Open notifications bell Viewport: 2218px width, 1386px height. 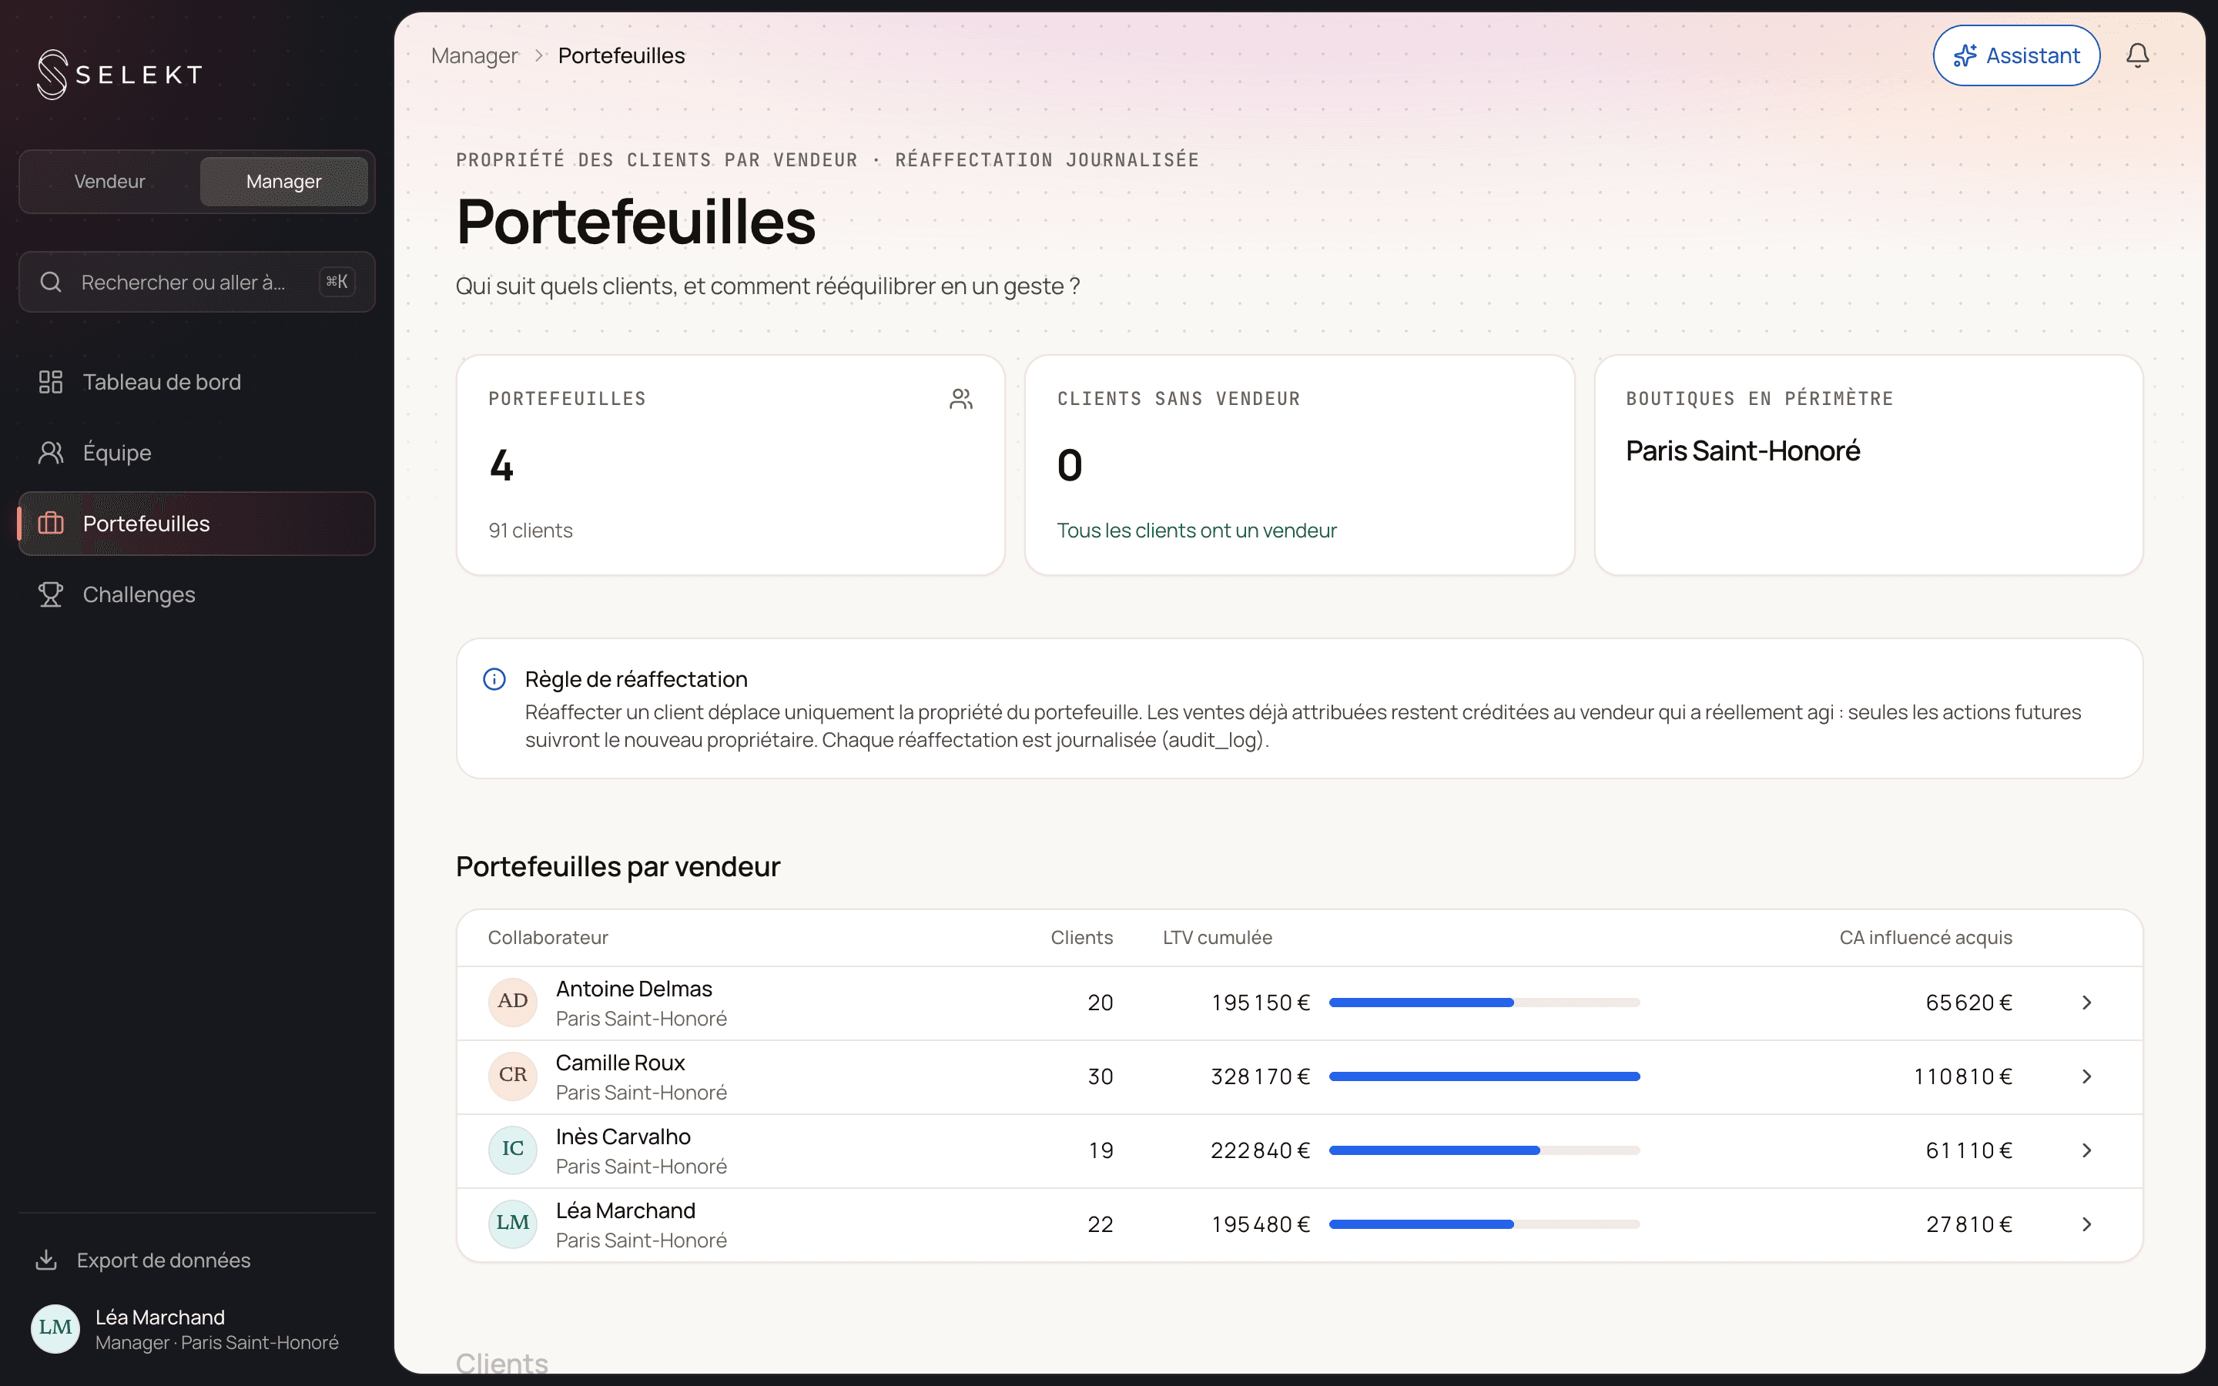(x=2137, y=56)
